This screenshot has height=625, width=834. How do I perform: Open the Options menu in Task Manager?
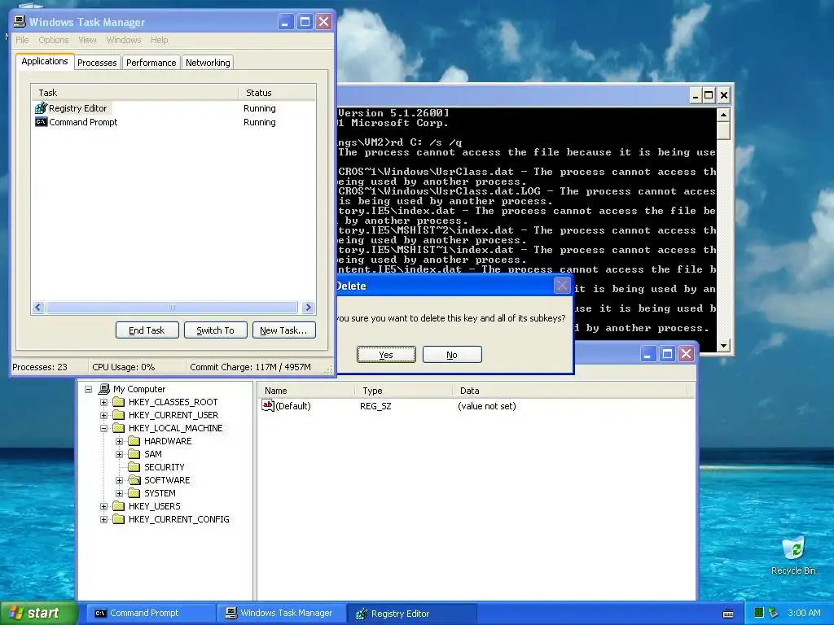point(54,41)
